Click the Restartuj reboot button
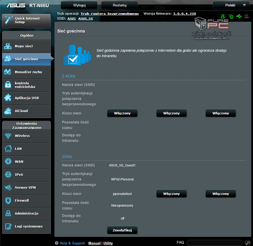253x246 pixels. 119,5
